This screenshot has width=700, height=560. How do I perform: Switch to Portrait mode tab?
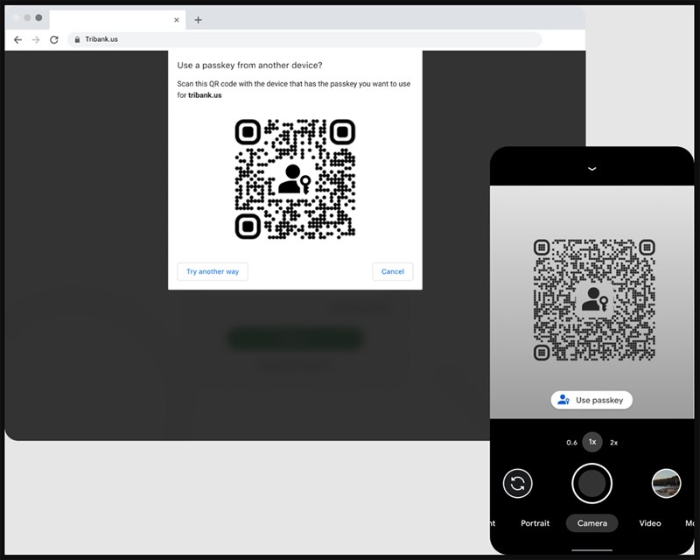pos(535,523)
